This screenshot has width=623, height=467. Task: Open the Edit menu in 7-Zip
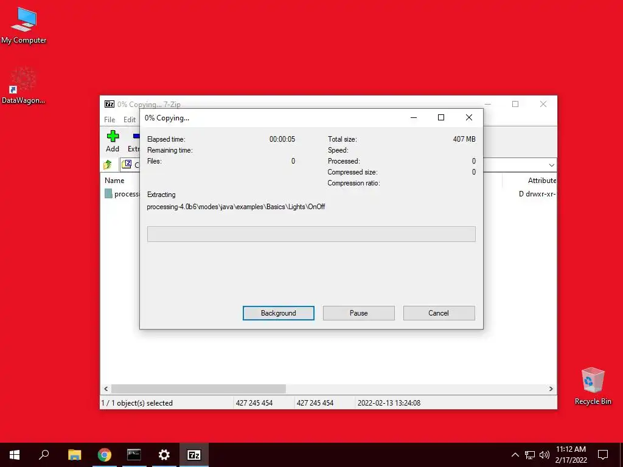coord(130,120)
